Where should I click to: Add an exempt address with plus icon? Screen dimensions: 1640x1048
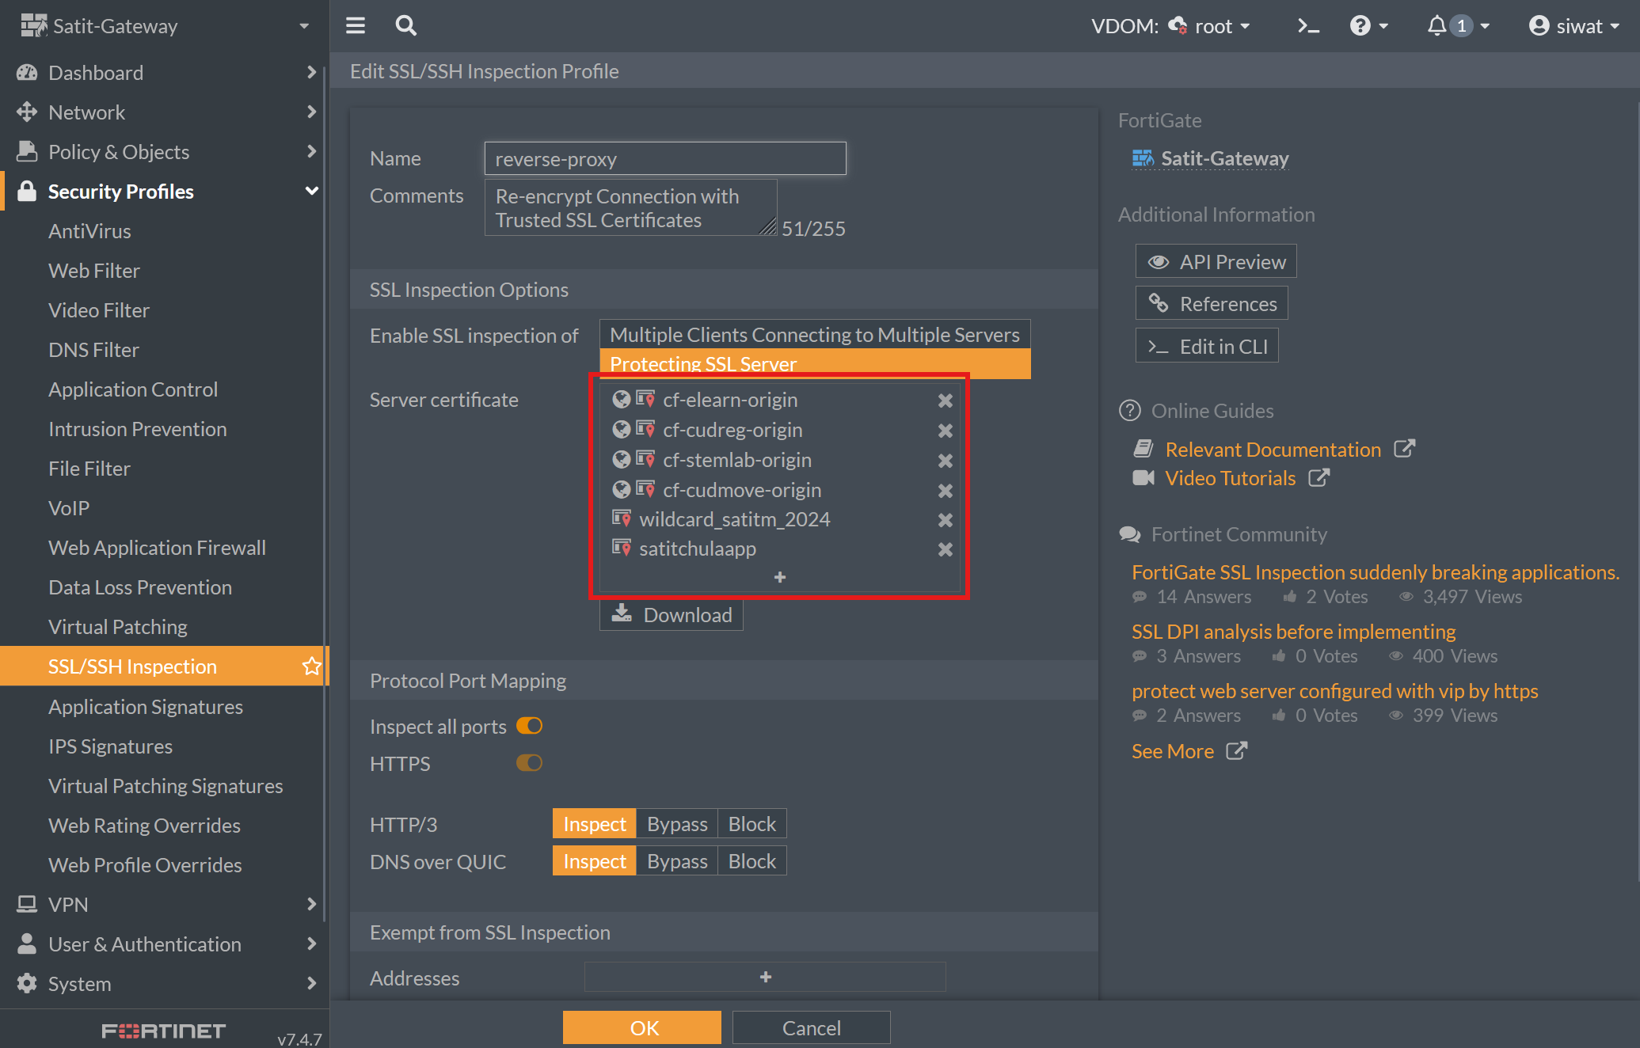(x=765, y=977)
